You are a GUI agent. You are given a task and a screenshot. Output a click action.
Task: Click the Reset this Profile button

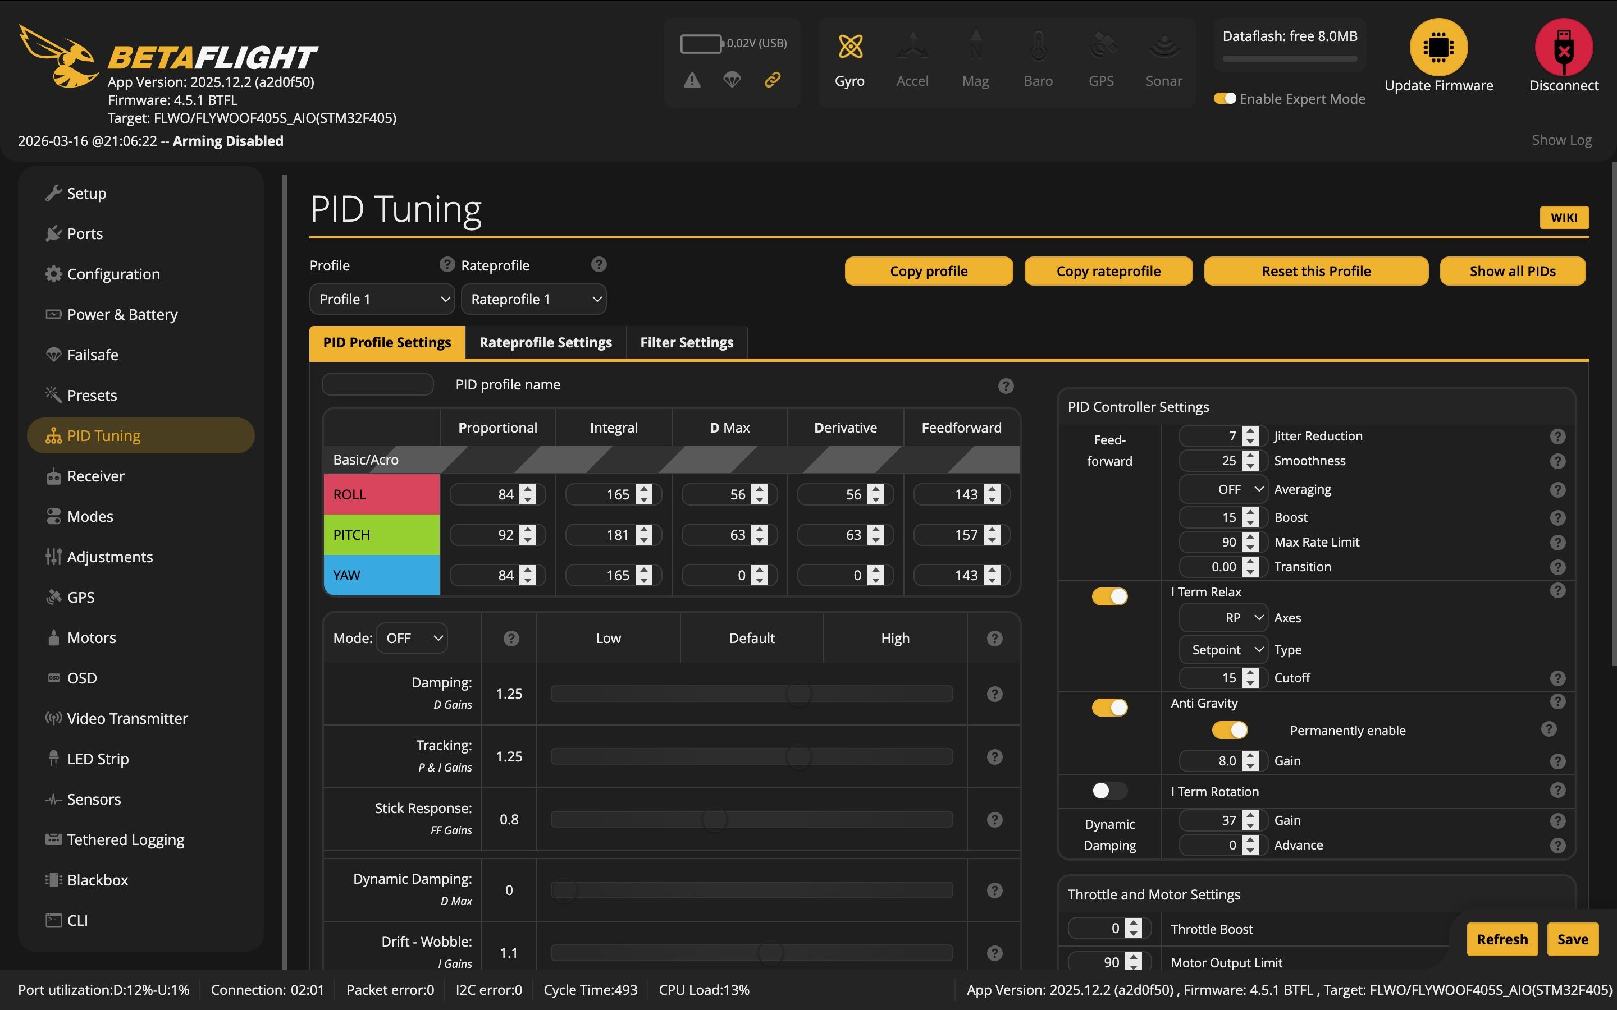coord(1315,271)
